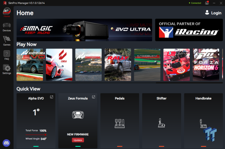Close the SimPro Manager window
This screenshot has width=225, height=149.
(221, 3)
